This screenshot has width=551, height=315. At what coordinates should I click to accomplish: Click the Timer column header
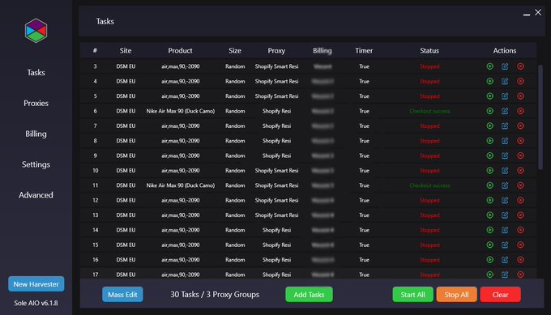click(364, 50)
